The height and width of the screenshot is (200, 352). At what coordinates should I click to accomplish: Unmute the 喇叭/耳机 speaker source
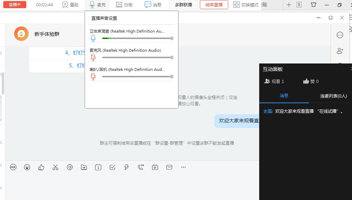pyautogui.click(x=93, y=77)
